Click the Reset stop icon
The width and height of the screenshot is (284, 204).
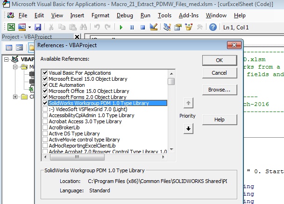(x=143, y=28)
